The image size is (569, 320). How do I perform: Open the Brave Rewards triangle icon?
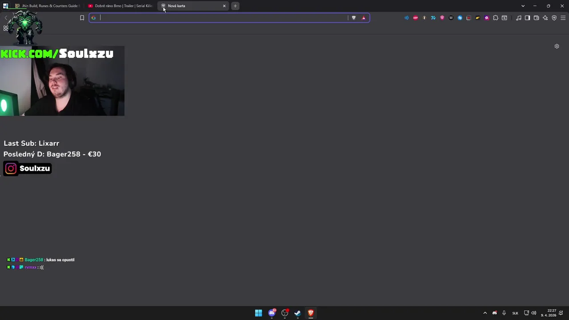point(364,18)
